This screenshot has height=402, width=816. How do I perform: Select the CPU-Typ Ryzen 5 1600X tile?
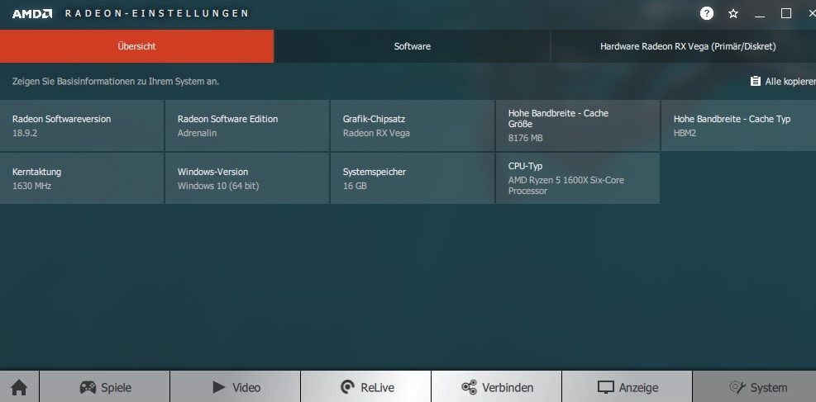578,178
